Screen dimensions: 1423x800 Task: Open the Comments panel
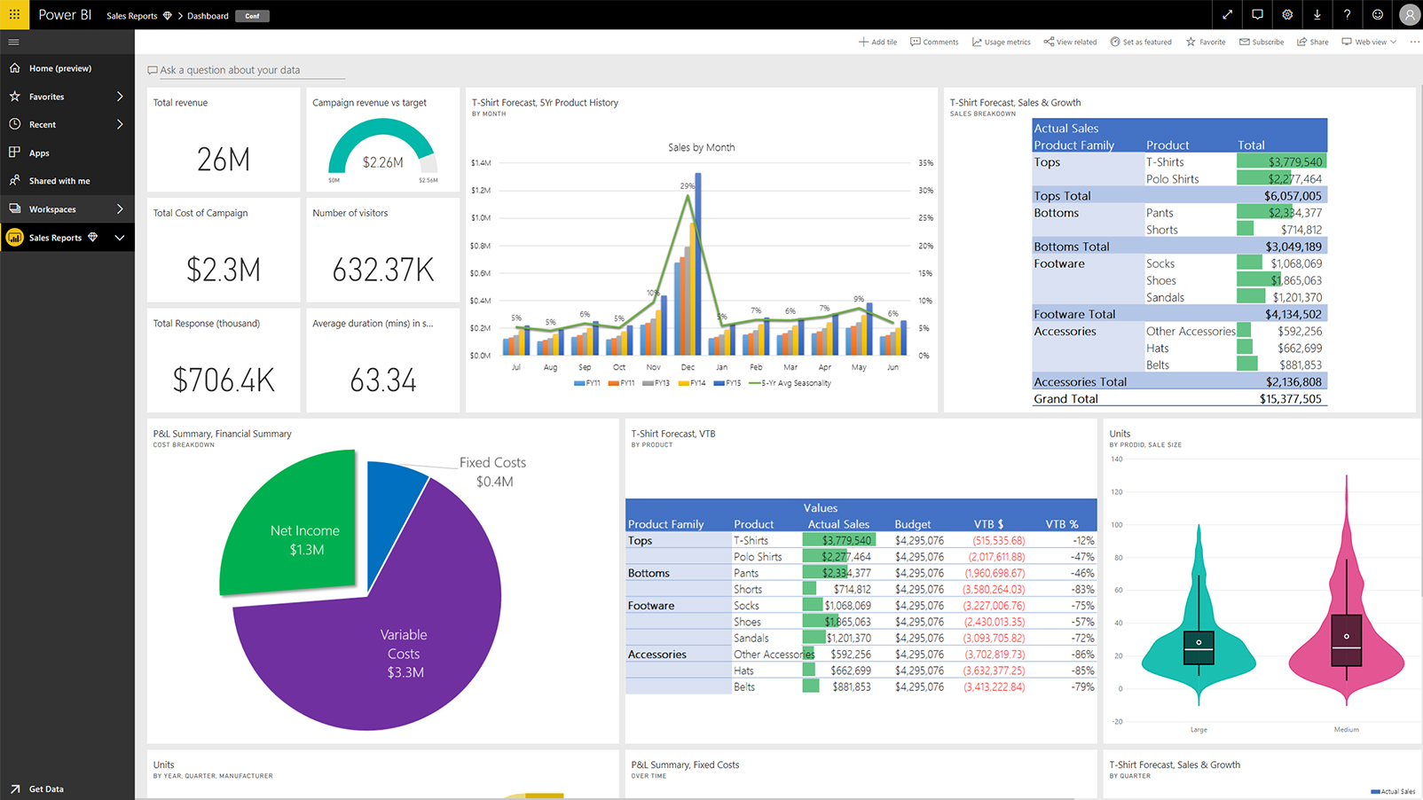933,42
